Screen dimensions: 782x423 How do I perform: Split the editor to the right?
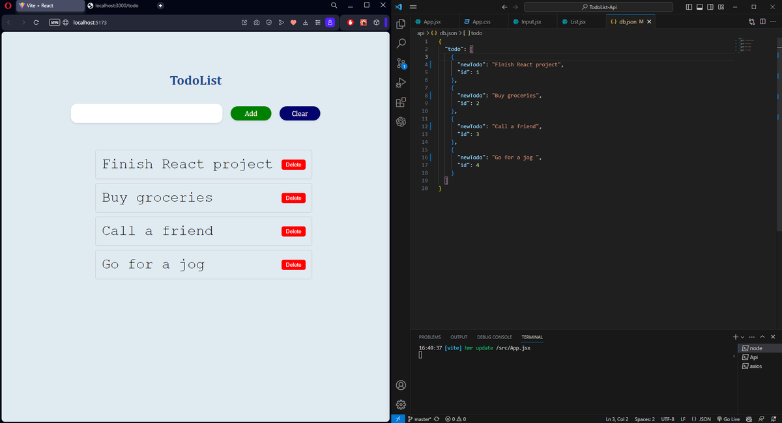762,21
